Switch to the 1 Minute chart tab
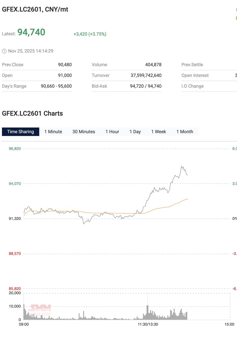The image size is (237, 337). tap(53, 131)
